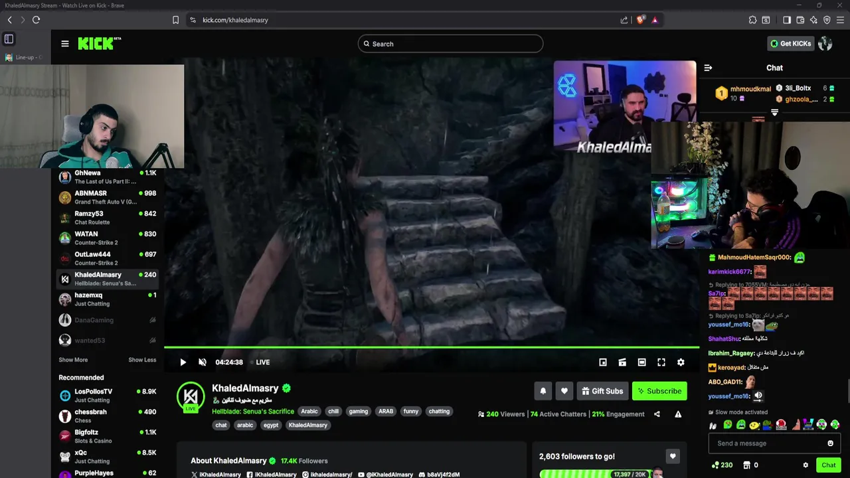The image size is (850, 478).
Task: Open Brave main hamburger menu
Action: [x=841, y=20]
